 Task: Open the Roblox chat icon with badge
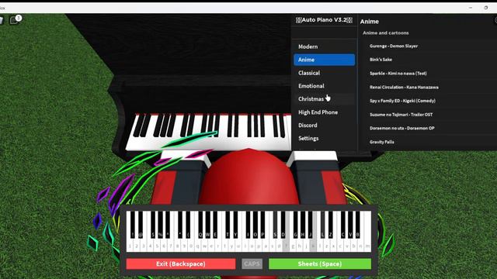tap(15, 19)
